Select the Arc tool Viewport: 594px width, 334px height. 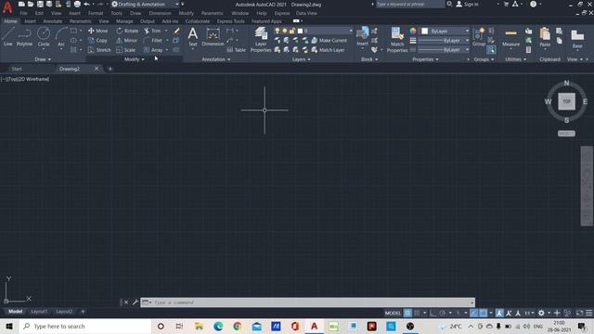61,37
